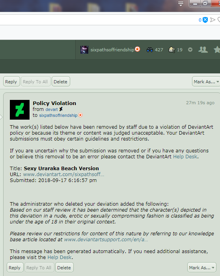Open the www.deviantartsupport.com knowledge base link
This screenshot has height=276, width=220.
click(106, 239)
